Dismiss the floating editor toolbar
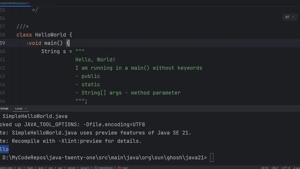The height and width of the screenshot is (169, 300). [293, 17]
